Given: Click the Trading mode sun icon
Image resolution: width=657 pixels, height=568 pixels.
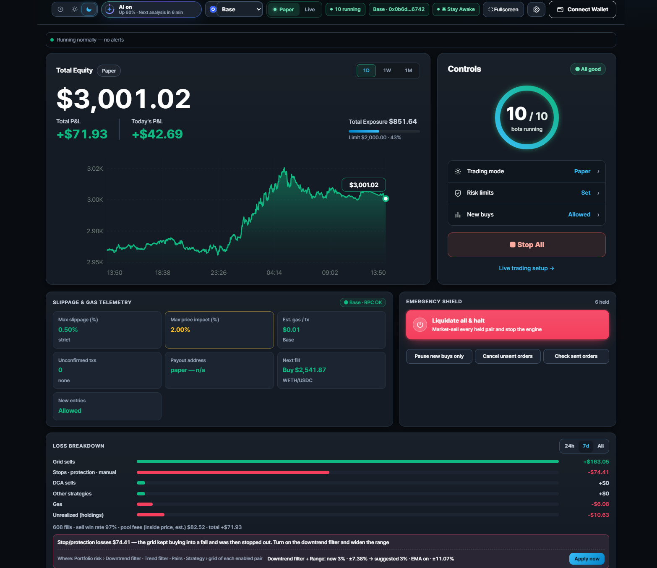Looking at the screenshot, I should point(458,171).
